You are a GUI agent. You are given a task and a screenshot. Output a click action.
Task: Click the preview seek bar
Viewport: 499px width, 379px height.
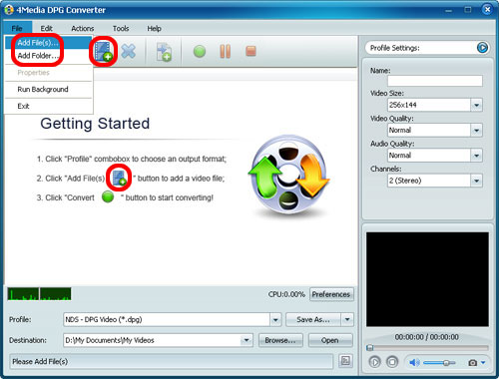[x=427, y=348]
